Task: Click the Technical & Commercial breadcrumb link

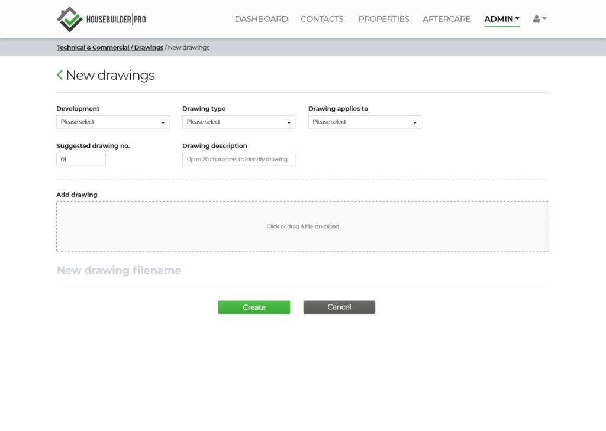Action: [92, 47]
